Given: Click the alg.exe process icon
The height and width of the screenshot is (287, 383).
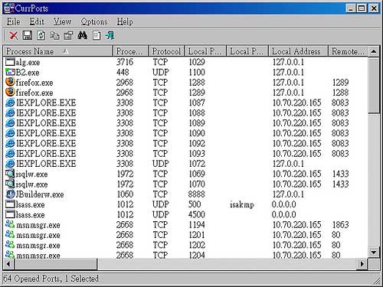Looking at the screenshot, I should 10,62.
